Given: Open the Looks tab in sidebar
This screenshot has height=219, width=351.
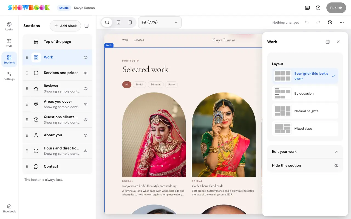Looking at the screenshot, I should (x=9, y=26).
